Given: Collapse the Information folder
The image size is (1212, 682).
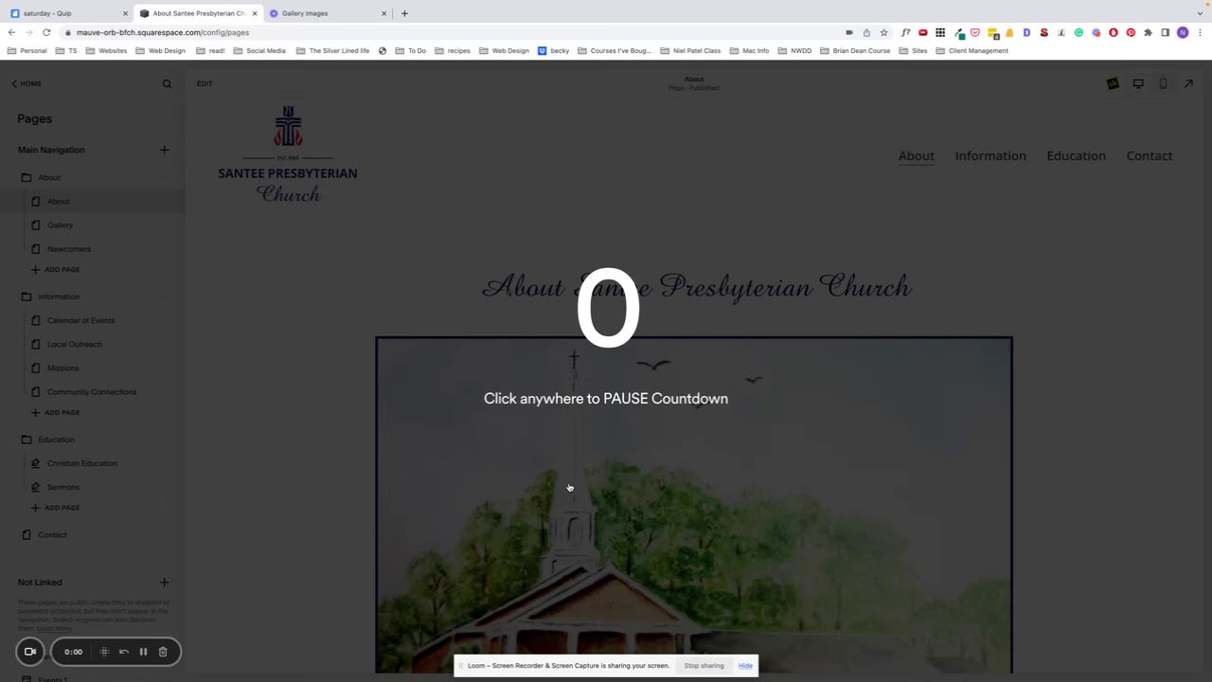Looking at the screenshot, I should click(x=27, y=296).
